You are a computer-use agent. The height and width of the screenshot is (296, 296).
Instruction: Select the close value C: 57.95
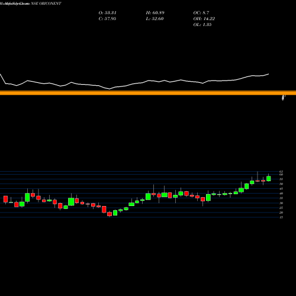pyautogui.click(x=107, y=19)
